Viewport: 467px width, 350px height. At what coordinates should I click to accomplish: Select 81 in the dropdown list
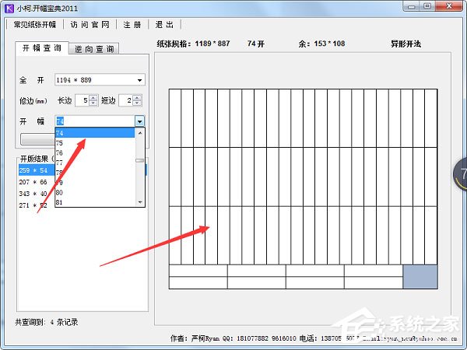coord(95,202)
